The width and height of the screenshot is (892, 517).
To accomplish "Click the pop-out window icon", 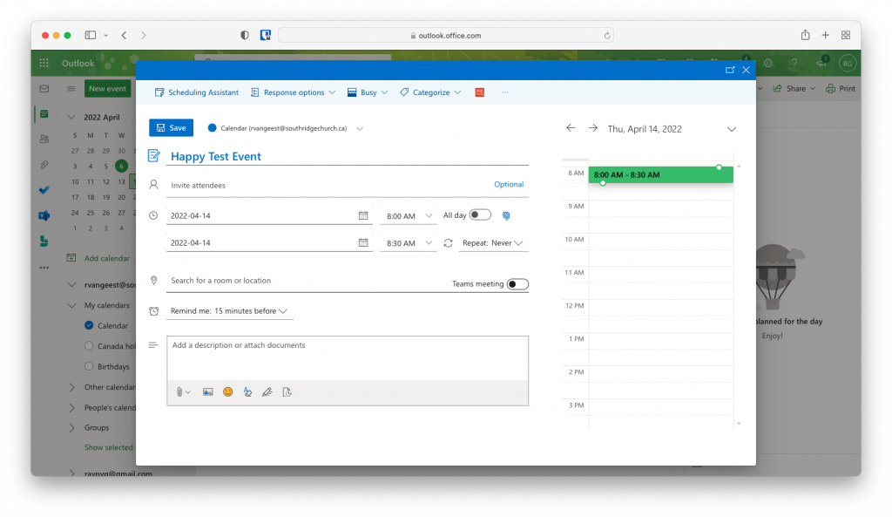I will click(x=730, y=70).
